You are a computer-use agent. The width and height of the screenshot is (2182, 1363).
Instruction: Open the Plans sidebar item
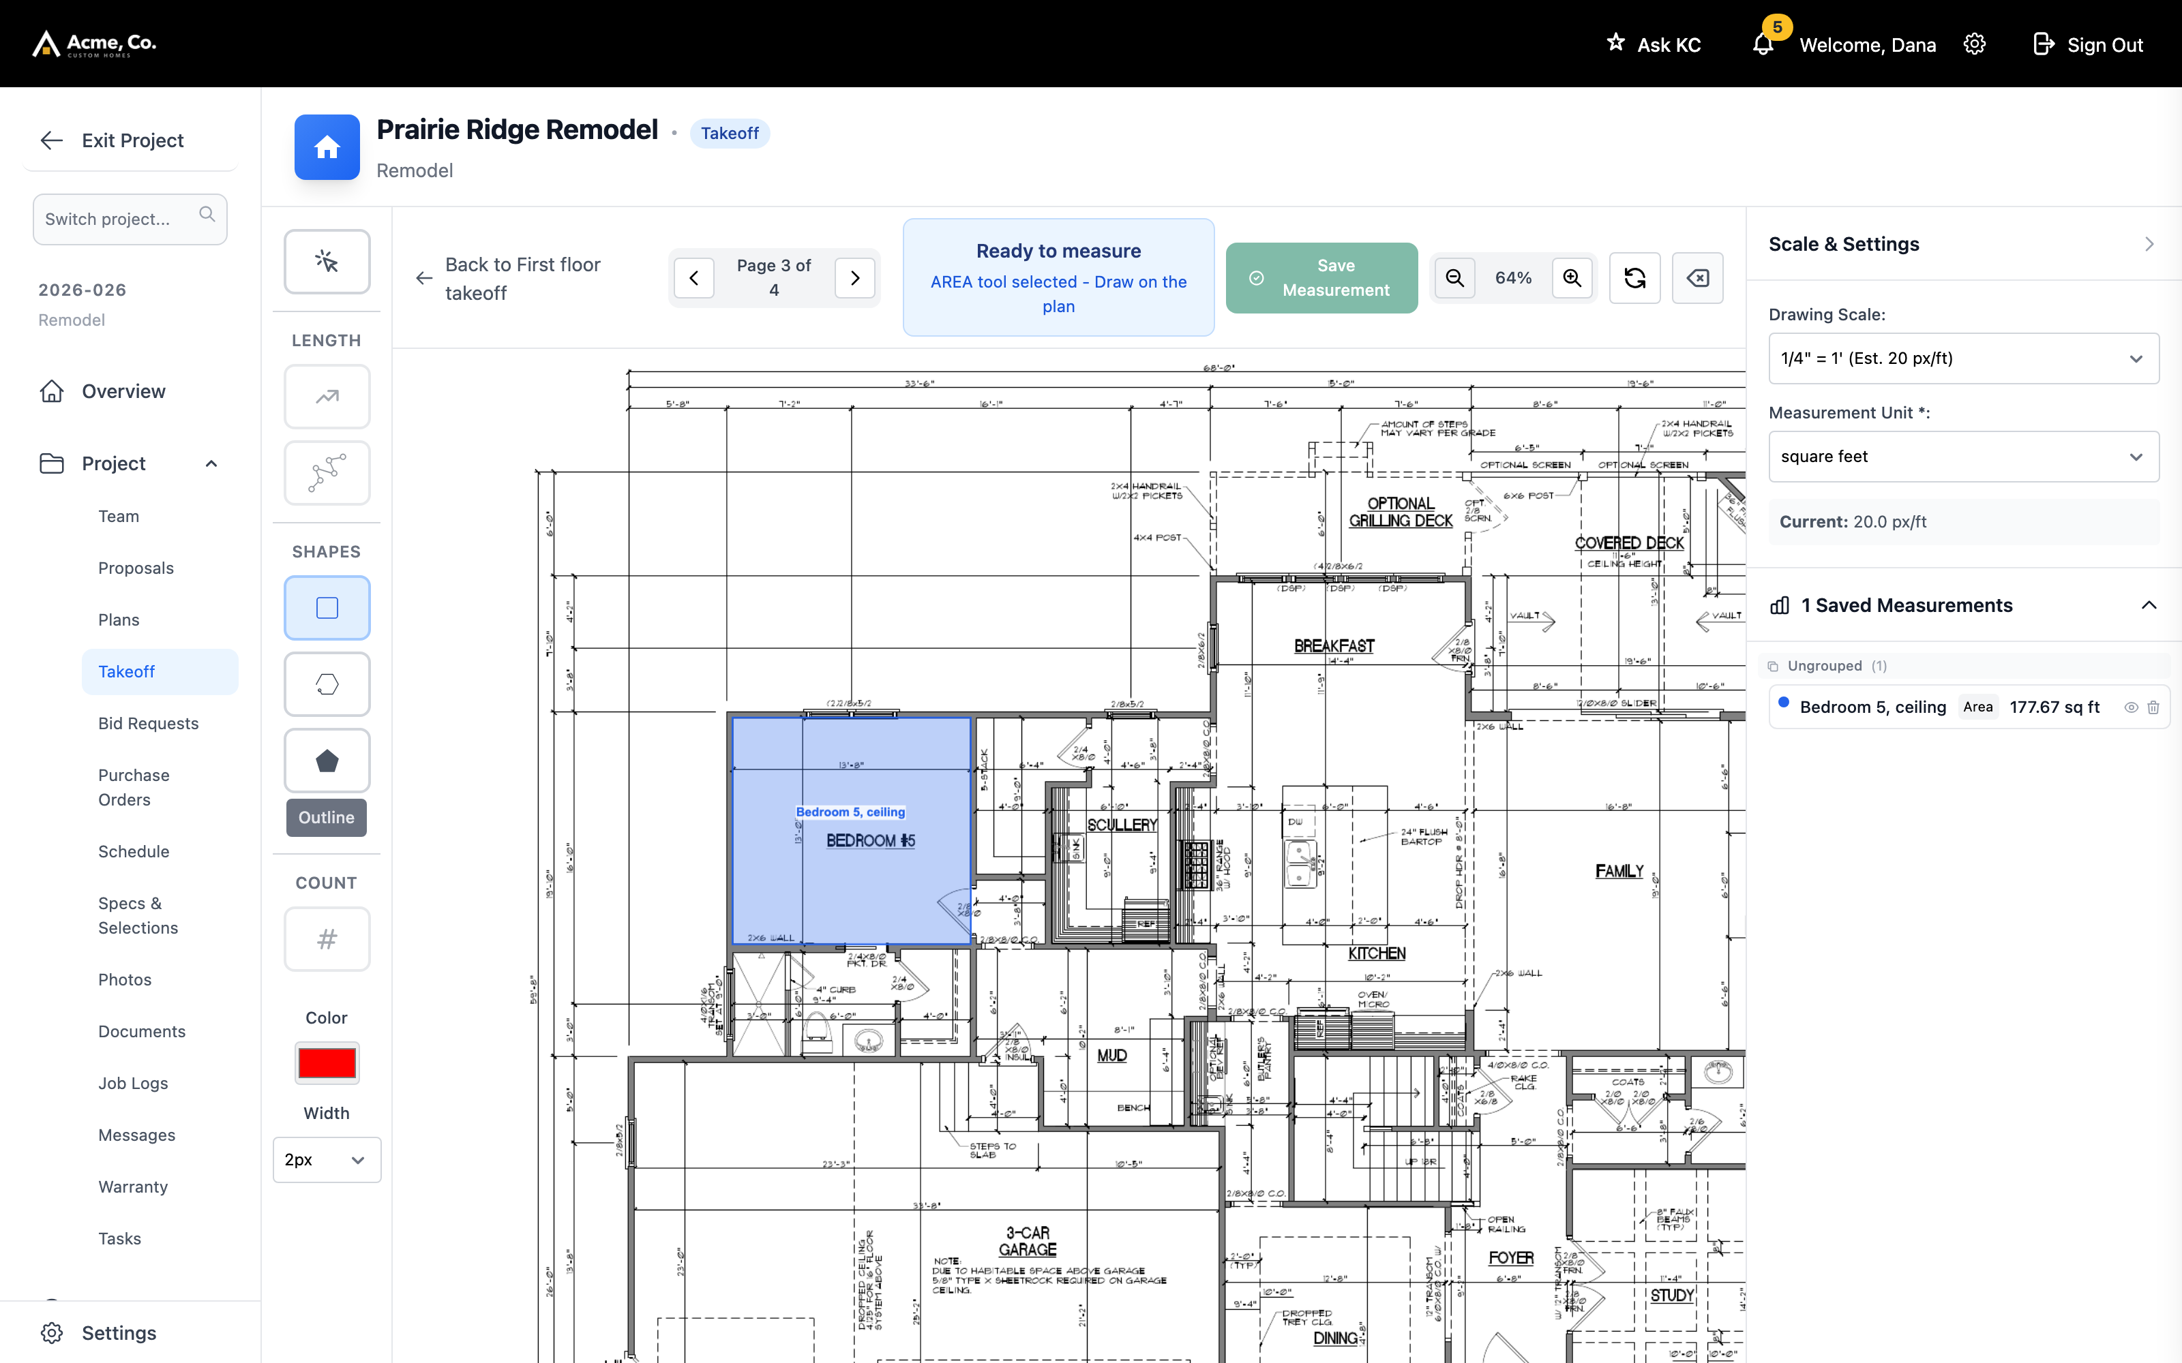tap(119, 620)
